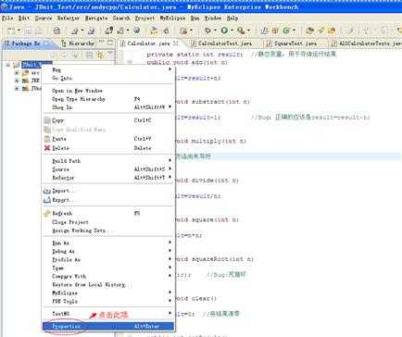Screen dimensions: 402x337
Task: Switch to the SquareTest.java tab
Action: (292, 44)
